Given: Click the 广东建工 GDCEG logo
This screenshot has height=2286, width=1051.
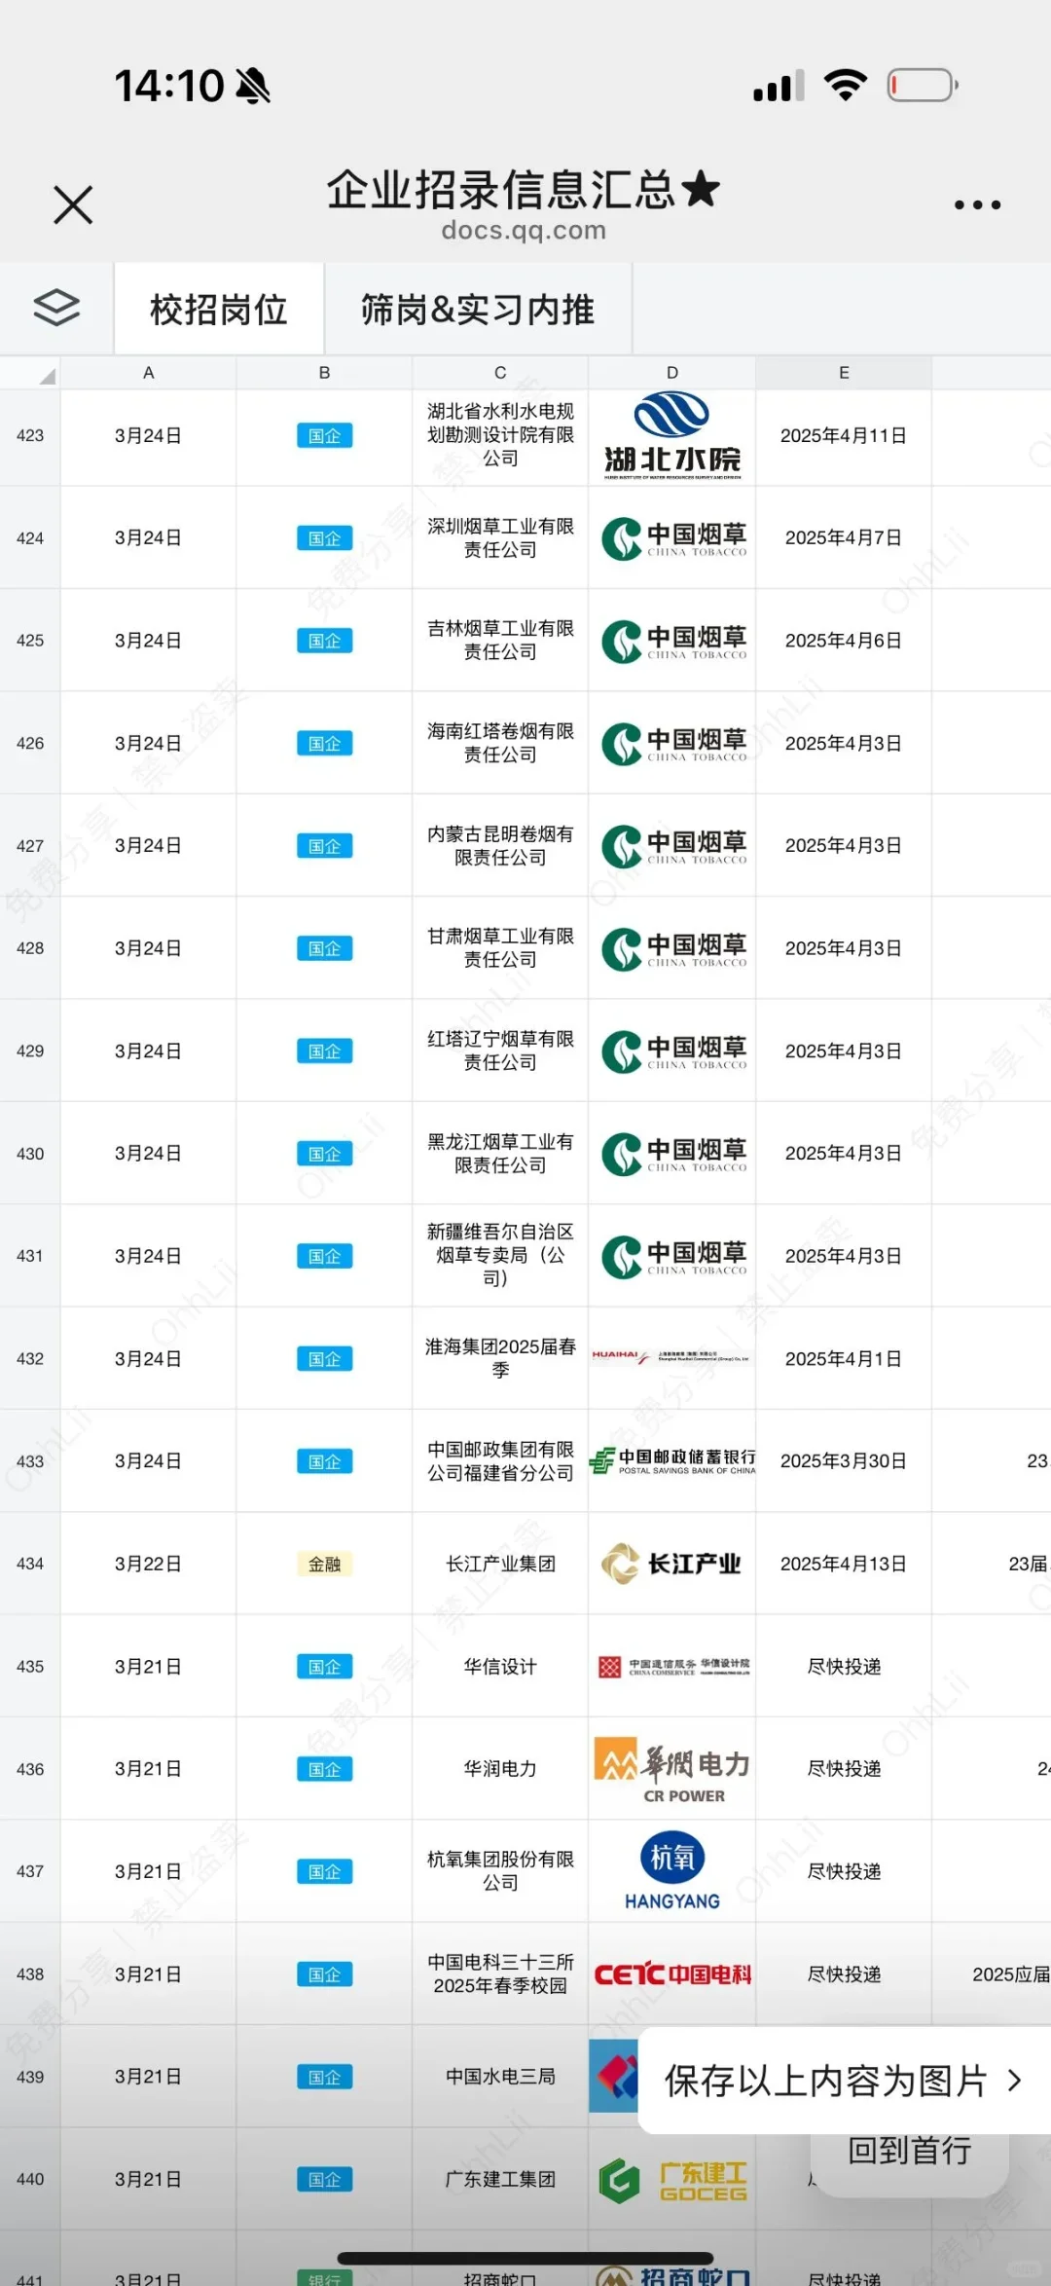Looking at the screenshot, I should point(672,2180).
